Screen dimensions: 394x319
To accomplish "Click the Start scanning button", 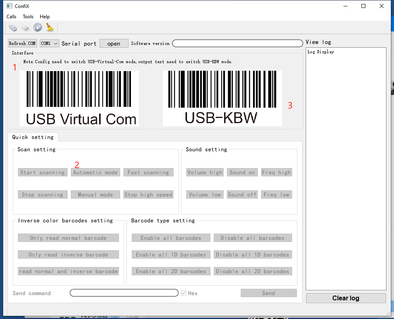I will [43, 172].
